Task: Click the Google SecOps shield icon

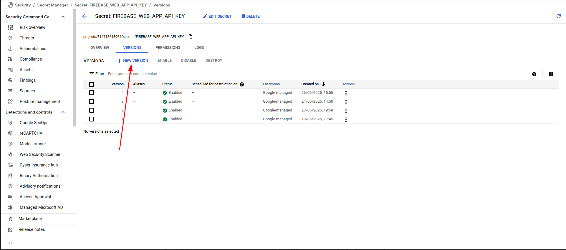Action: click(10, 123)
